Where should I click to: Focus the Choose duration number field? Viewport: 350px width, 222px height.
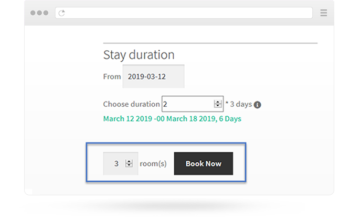[193, 104]
